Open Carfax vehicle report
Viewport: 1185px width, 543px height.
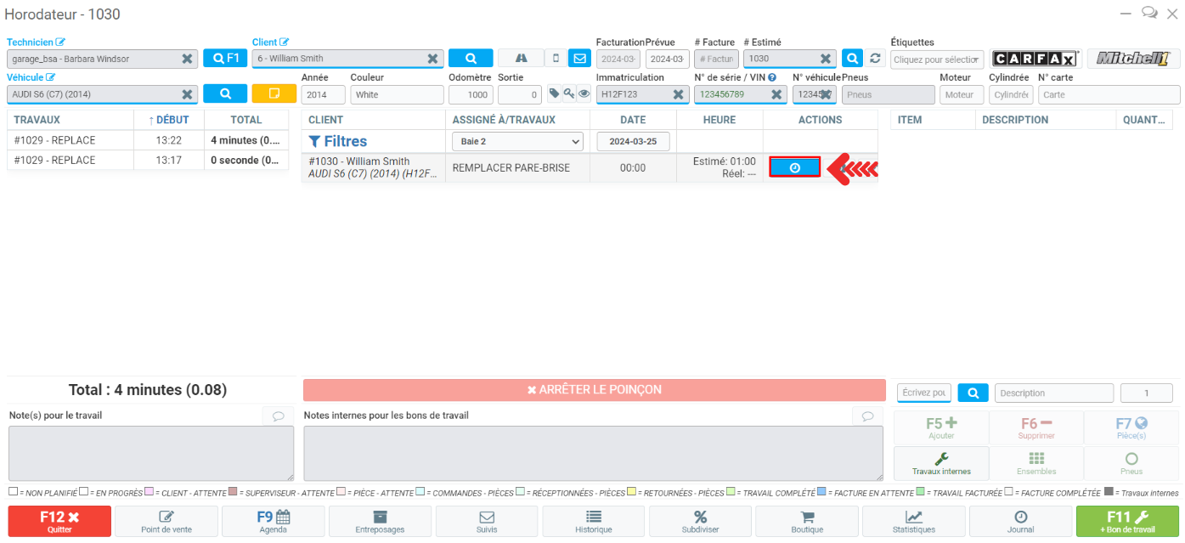pos(1035,59)
